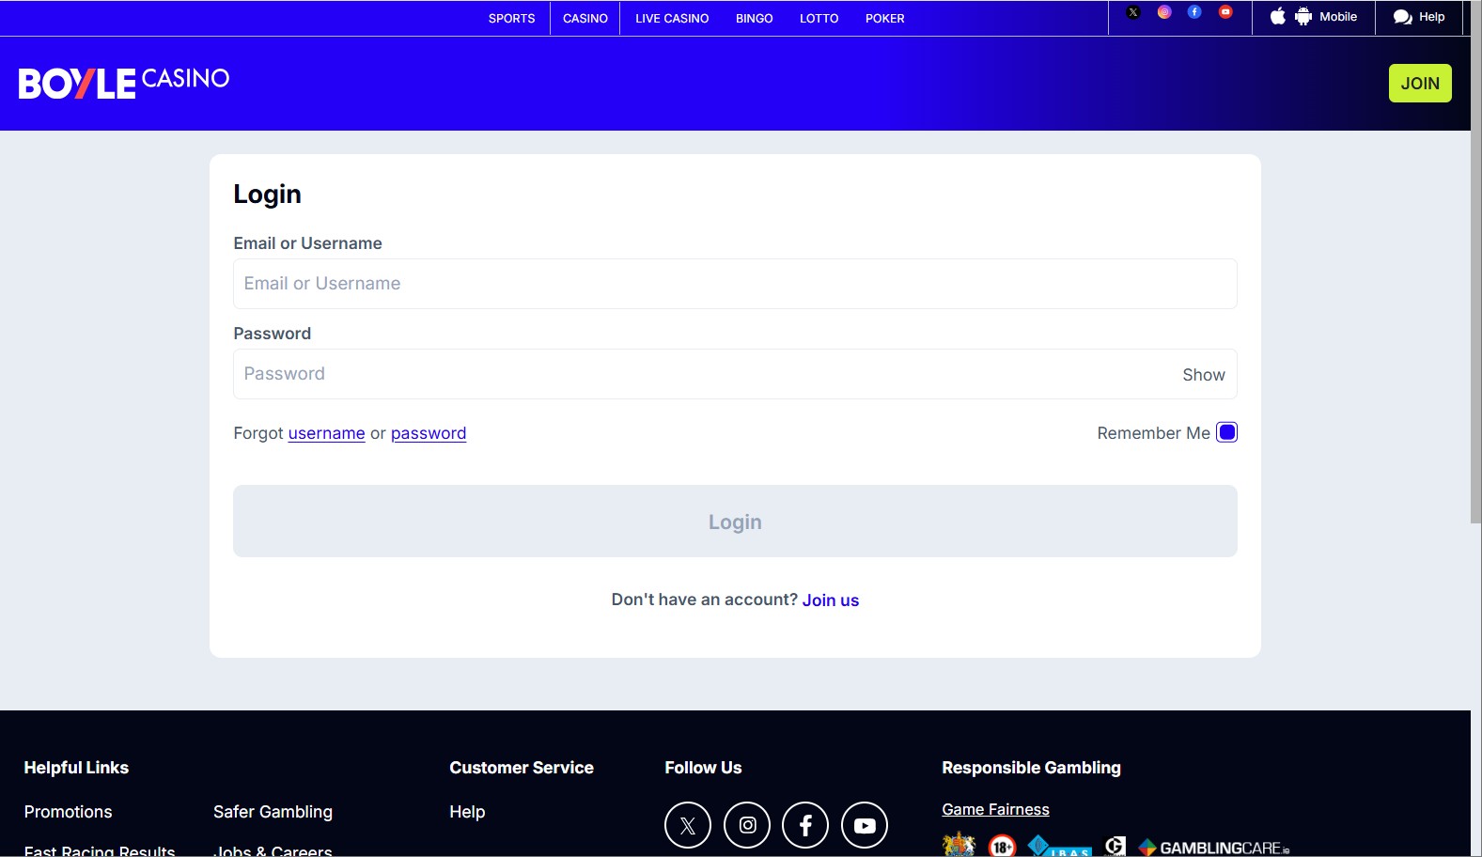The height and width of the screenshot is (857, 1482).
Task: Go to the Poker section
Action: [x=885, y=19]
